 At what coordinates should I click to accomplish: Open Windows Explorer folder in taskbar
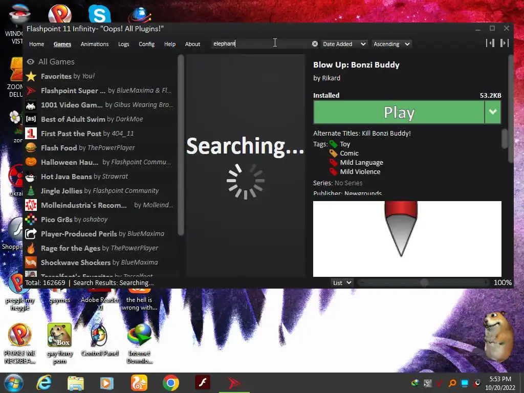pyautogui.click(x=76, y=383)
